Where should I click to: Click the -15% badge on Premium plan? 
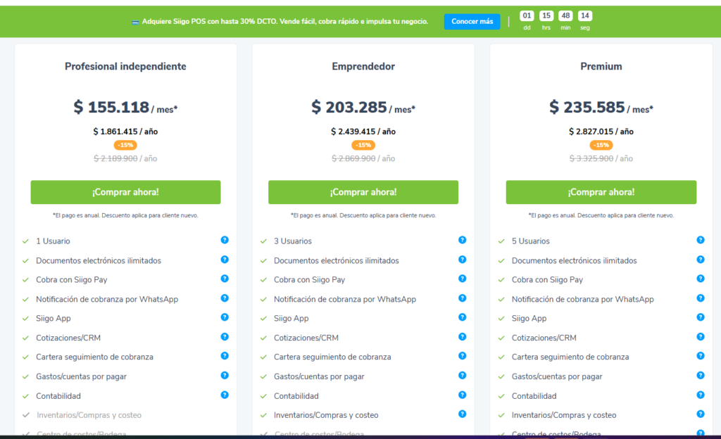601,145
